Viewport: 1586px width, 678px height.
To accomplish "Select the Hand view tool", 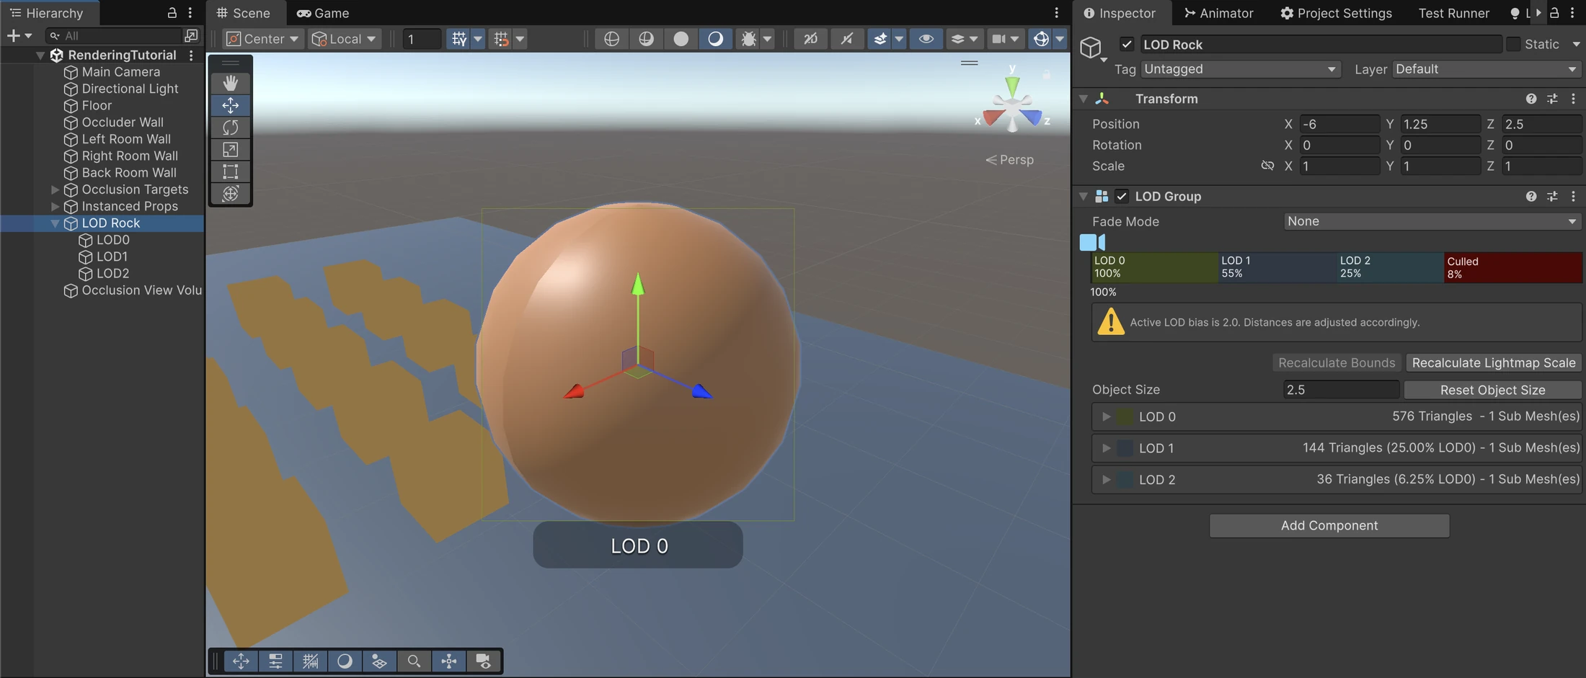I will [x=231, y=83].
